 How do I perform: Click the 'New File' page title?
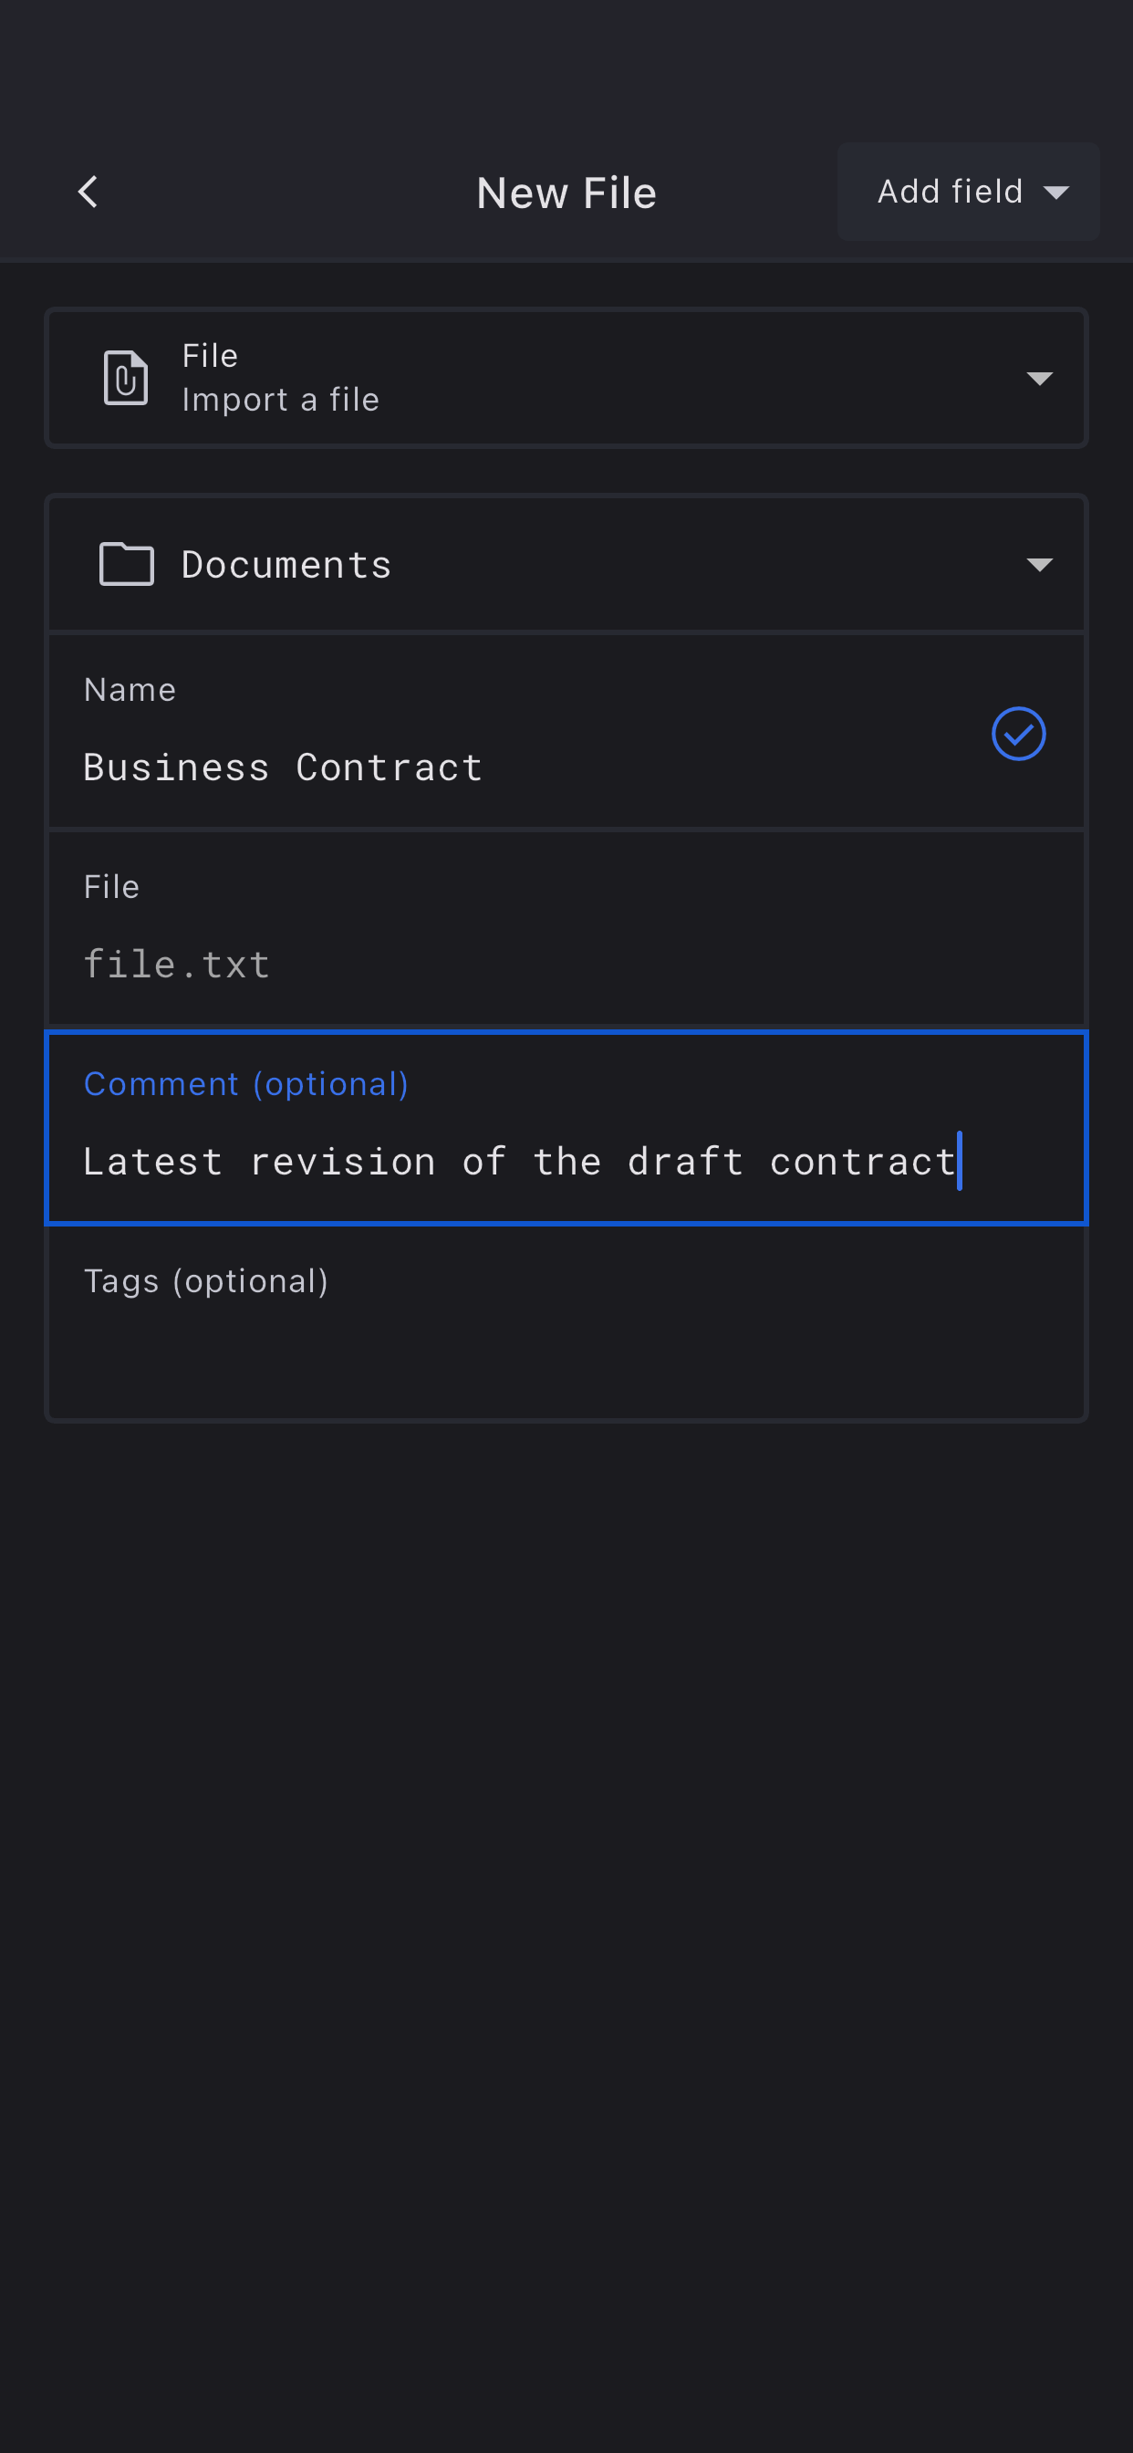566,193
